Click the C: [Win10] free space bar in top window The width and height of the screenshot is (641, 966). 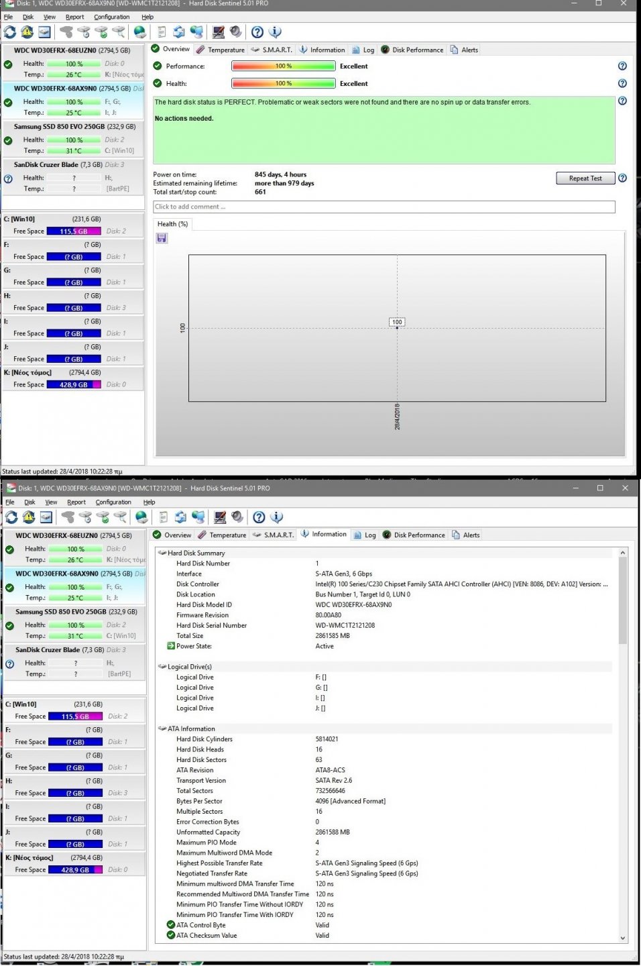point(74,231)
